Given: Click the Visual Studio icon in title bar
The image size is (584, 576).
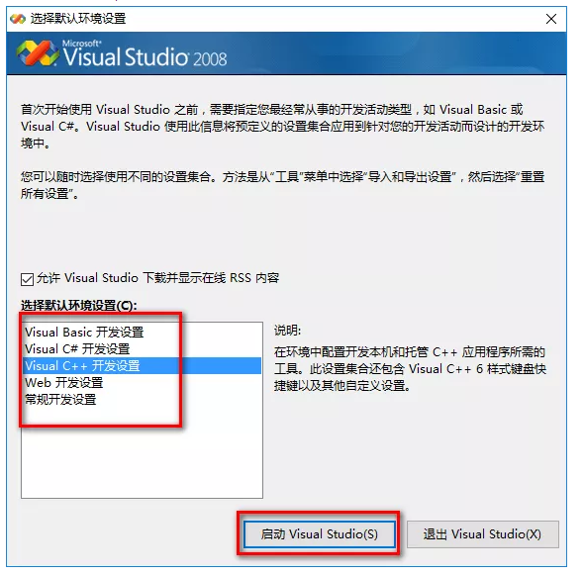Looking at the screenshot, I should (18, 19).
